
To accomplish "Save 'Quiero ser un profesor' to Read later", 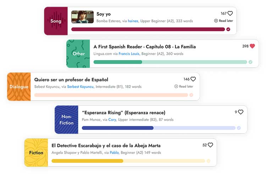I will tap(184, 86).
